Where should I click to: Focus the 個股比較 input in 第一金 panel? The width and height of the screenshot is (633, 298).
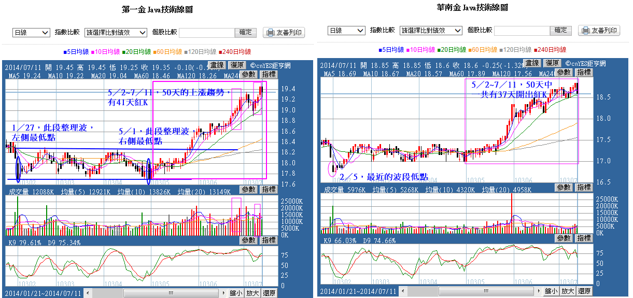207,32
